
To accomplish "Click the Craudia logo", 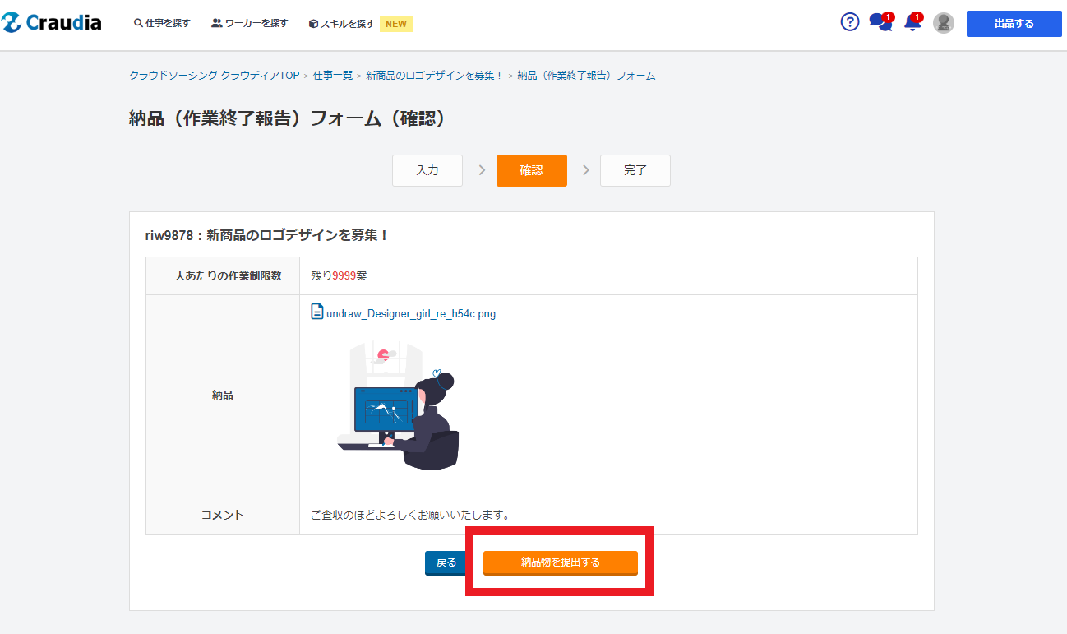I will pos(52,23).
